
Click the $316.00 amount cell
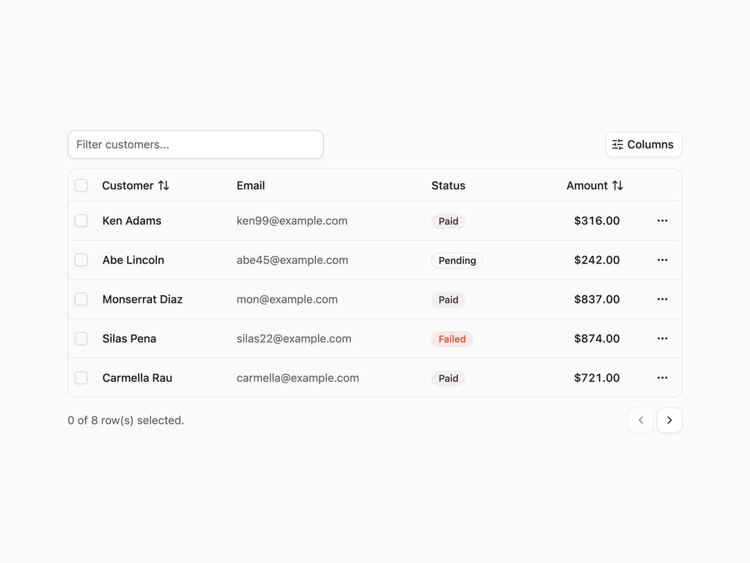click(x=597, y=221)
